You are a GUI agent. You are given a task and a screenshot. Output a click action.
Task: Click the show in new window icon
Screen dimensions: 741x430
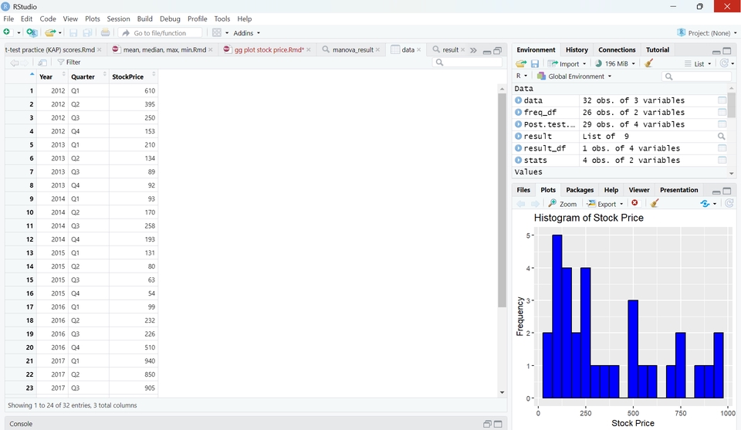42,63
